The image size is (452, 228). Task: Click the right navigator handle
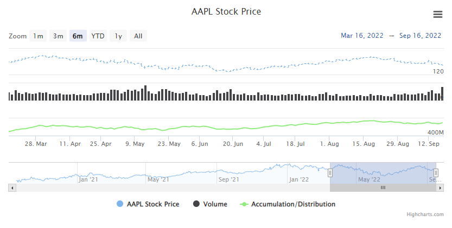pos(436,172)
